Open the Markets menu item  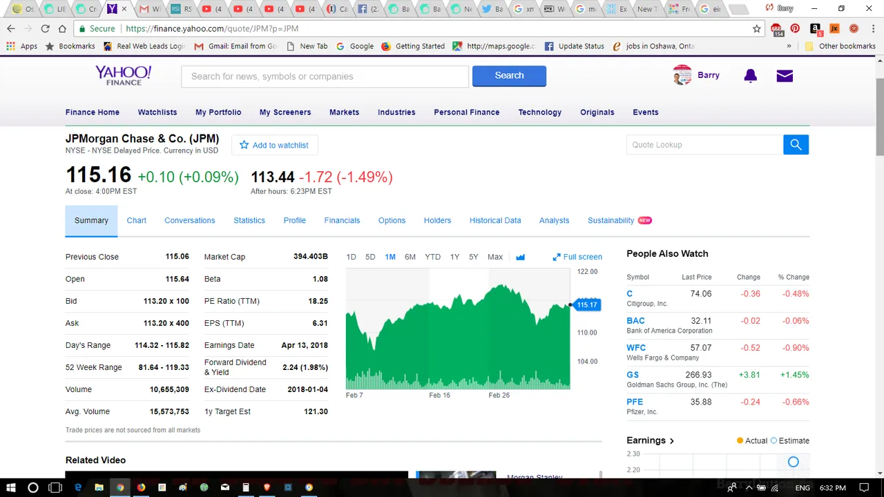[344, 112]
